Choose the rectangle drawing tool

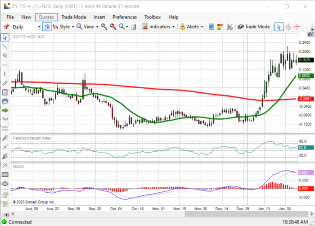pyautogui.click(x=5, y=175)
